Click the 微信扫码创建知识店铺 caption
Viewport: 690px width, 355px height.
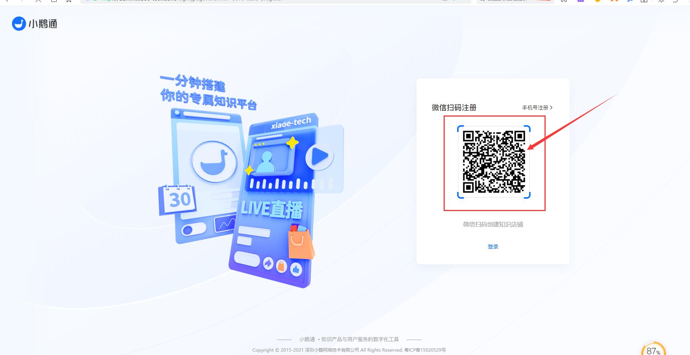pos(493,225)
